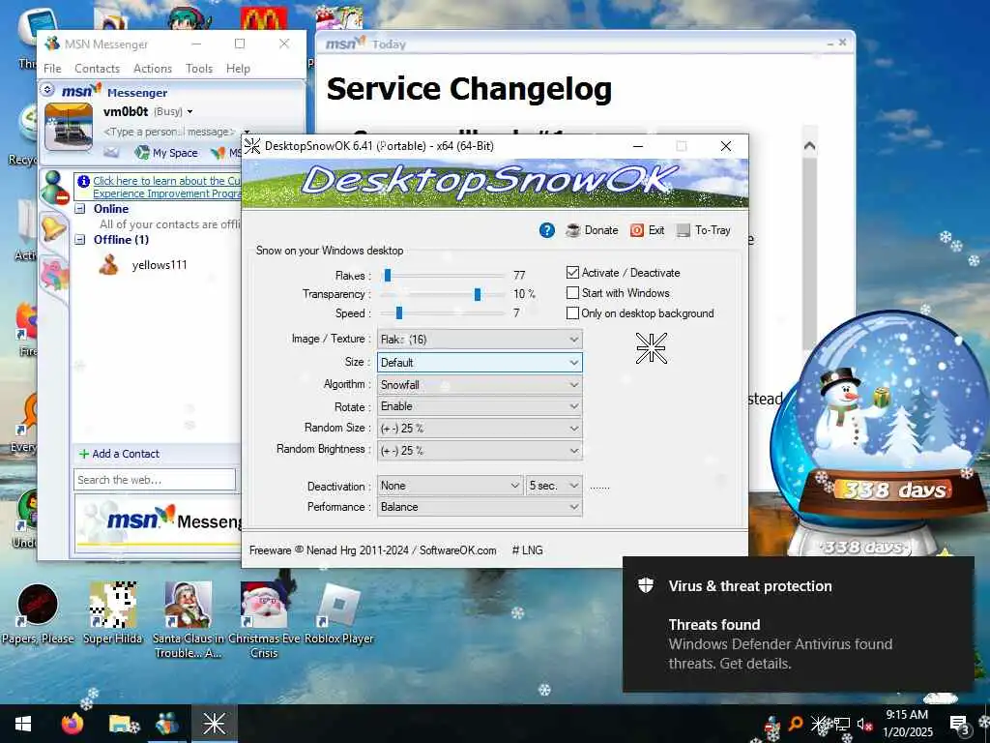Image resolution: width=990 pixels, height=743 pixels.
Task: Click the contacts tab icon in Messenger sidebar
Action: [55, 189]
